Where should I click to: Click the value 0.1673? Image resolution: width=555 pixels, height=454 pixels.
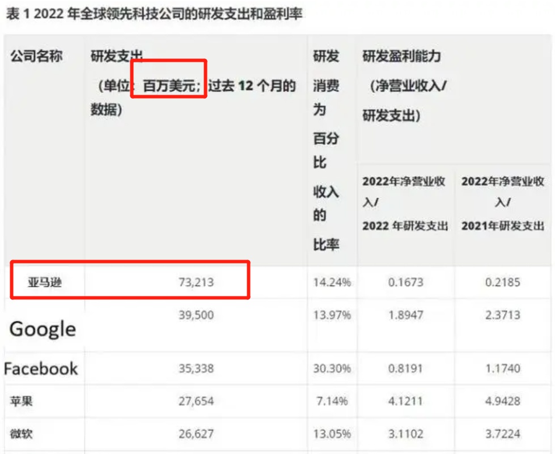point(406,282)
